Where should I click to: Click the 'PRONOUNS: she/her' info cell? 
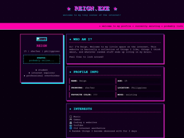click(92, 88)
